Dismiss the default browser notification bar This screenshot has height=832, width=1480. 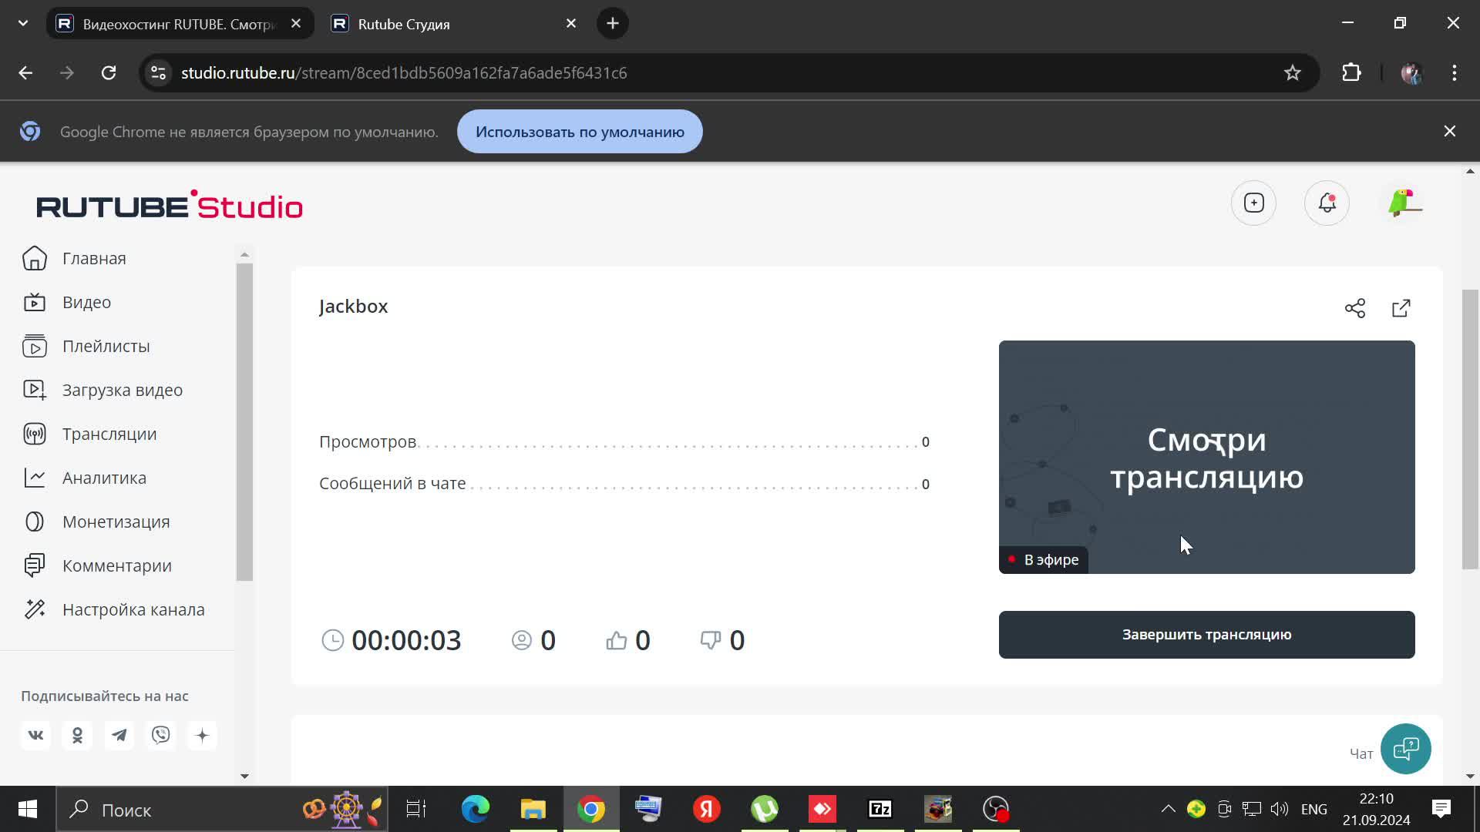pos(1449,132)
